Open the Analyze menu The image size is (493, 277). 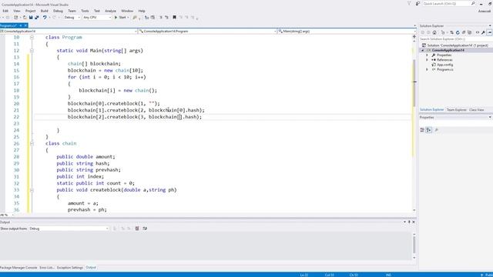pyautogui.click(x=110, y=11)
